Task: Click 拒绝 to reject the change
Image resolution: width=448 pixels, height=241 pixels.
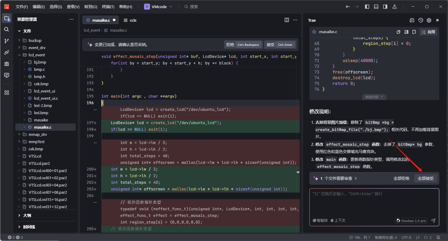Action: pyautogui.click(x=243, y=45)
